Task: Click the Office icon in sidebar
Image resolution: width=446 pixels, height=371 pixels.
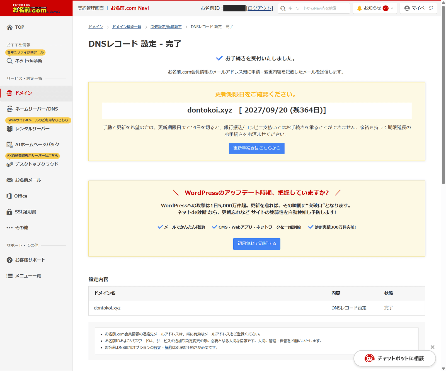Action: (x=9, y=196)
